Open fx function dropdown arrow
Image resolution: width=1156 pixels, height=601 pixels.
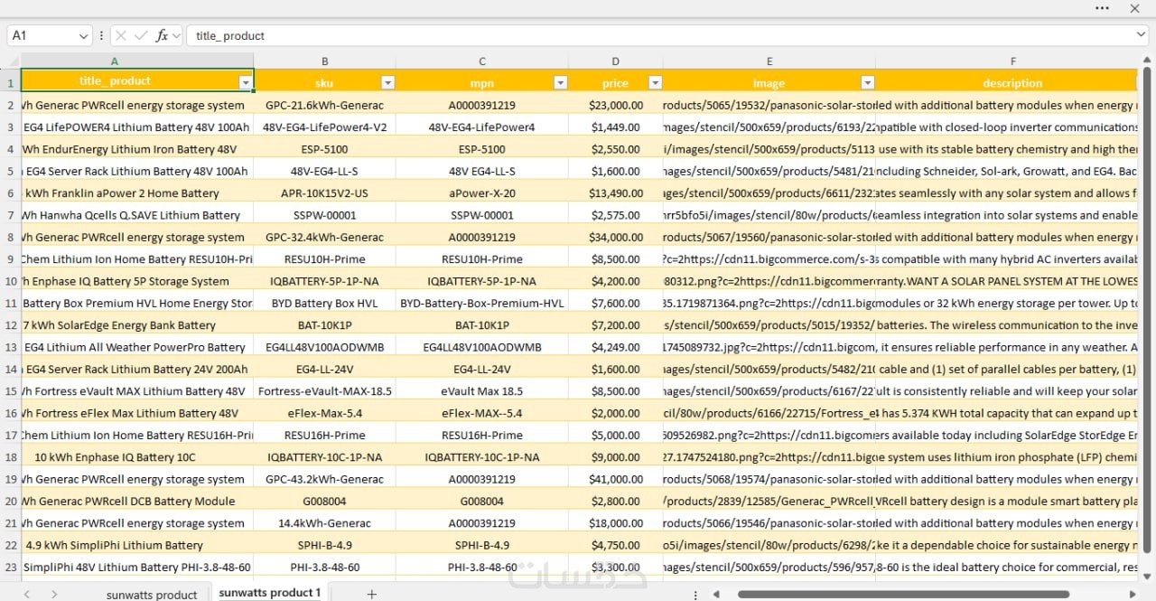pyautogui.click(x=175, y=35)
